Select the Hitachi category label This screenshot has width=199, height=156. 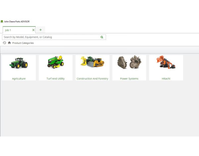pos(166,79)
